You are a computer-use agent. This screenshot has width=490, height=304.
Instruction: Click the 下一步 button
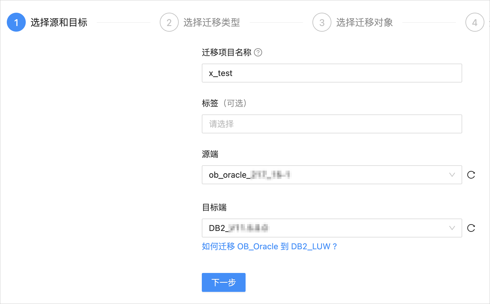point(224,282)
